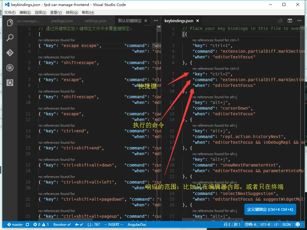Click the VS Code logo in title bar
Image resolution: width=307 pixels, height=230 pixels.
click(7, 4)
